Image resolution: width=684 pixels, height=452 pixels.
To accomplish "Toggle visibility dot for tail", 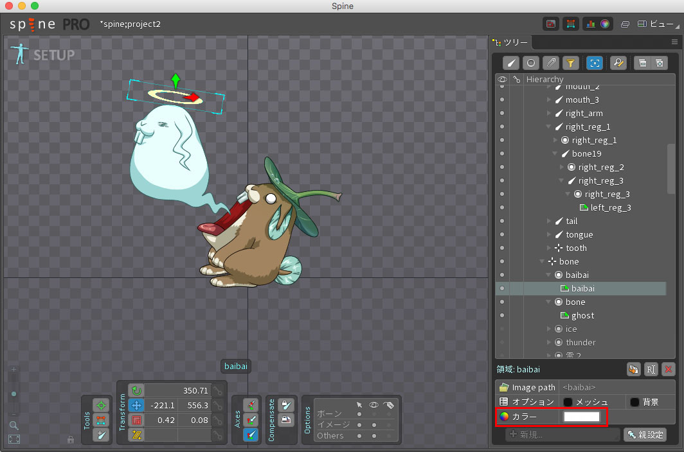I will pos(502,221).
